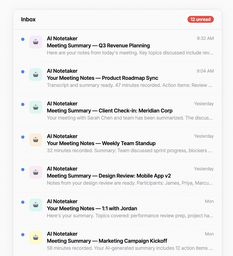
Task: Click the unread dot on Q3 Revenue Planning email
Action: (23, 39)
